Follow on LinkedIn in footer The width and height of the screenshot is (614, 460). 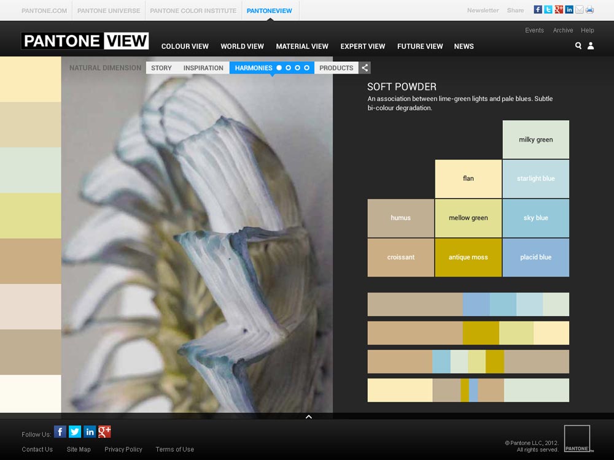click(90, 432)
